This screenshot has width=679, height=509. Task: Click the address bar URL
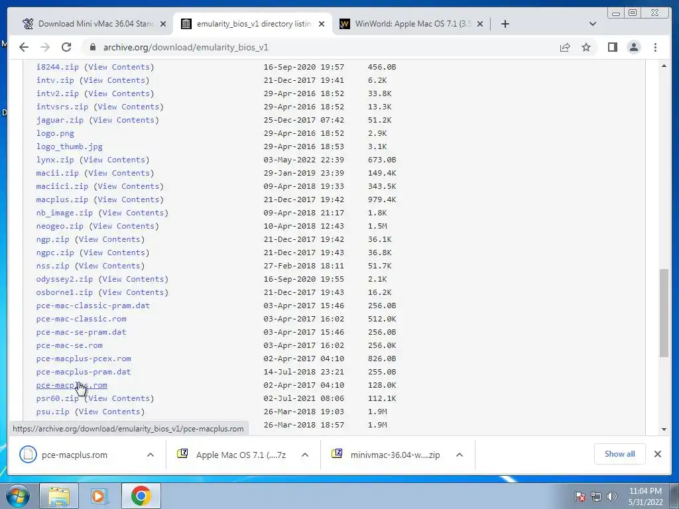pos(186,47)
